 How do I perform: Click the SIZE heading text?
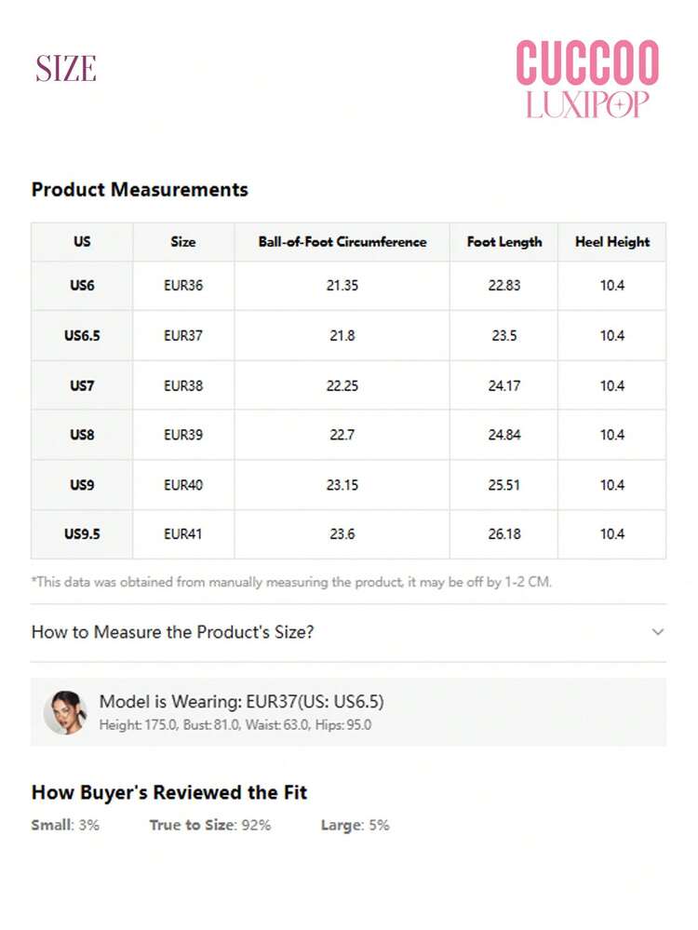pyautogui.click(x=66, y=69)
